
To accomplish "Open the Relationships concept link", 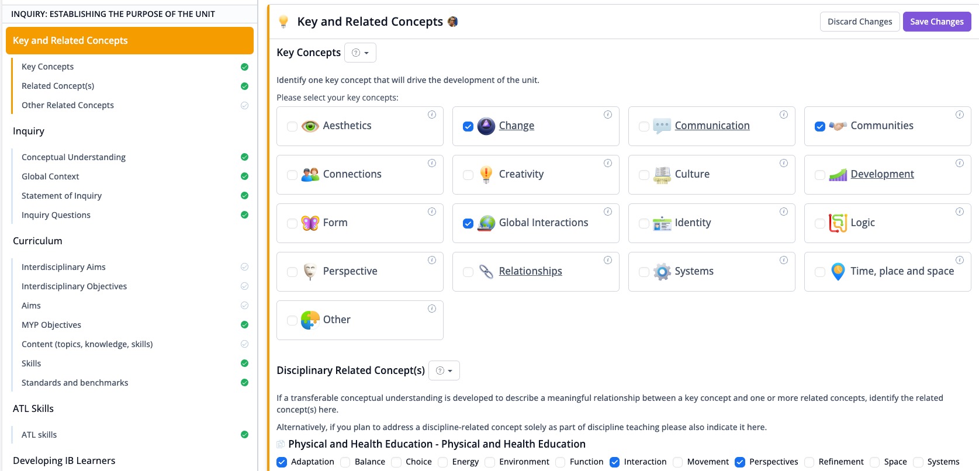I will click(531, 271).
